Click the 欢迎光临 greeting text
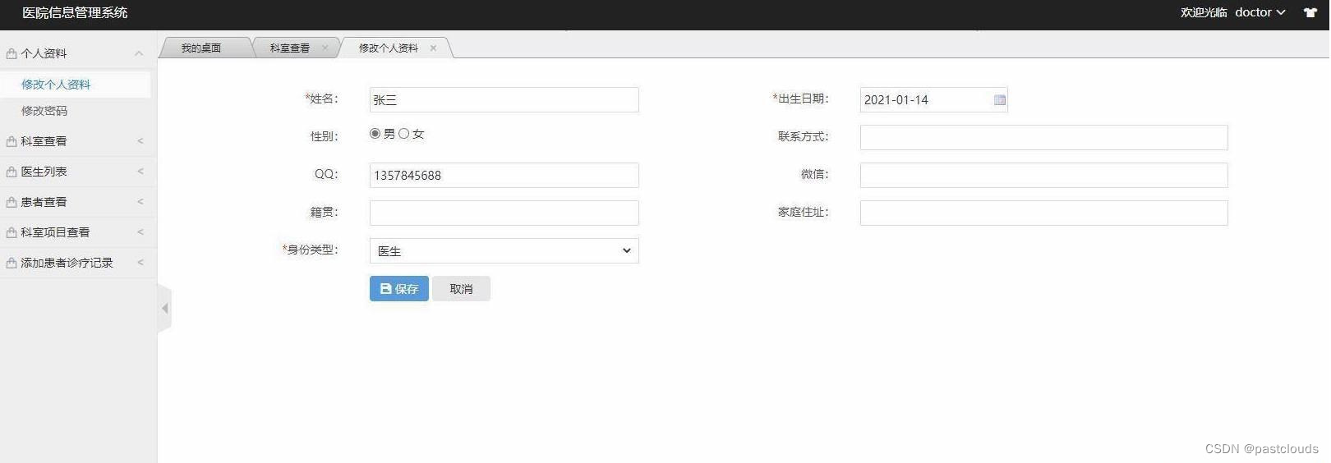1331x463 pixels. pyautogui.click(x=1204, y=12)
